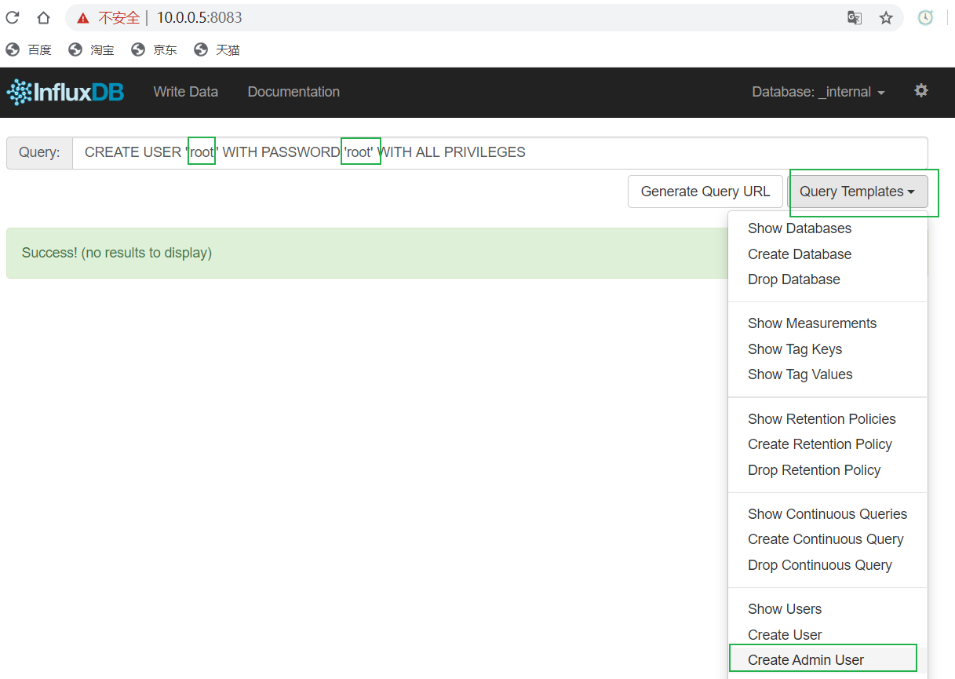Focus the Query input field

[x=500, y=152]
